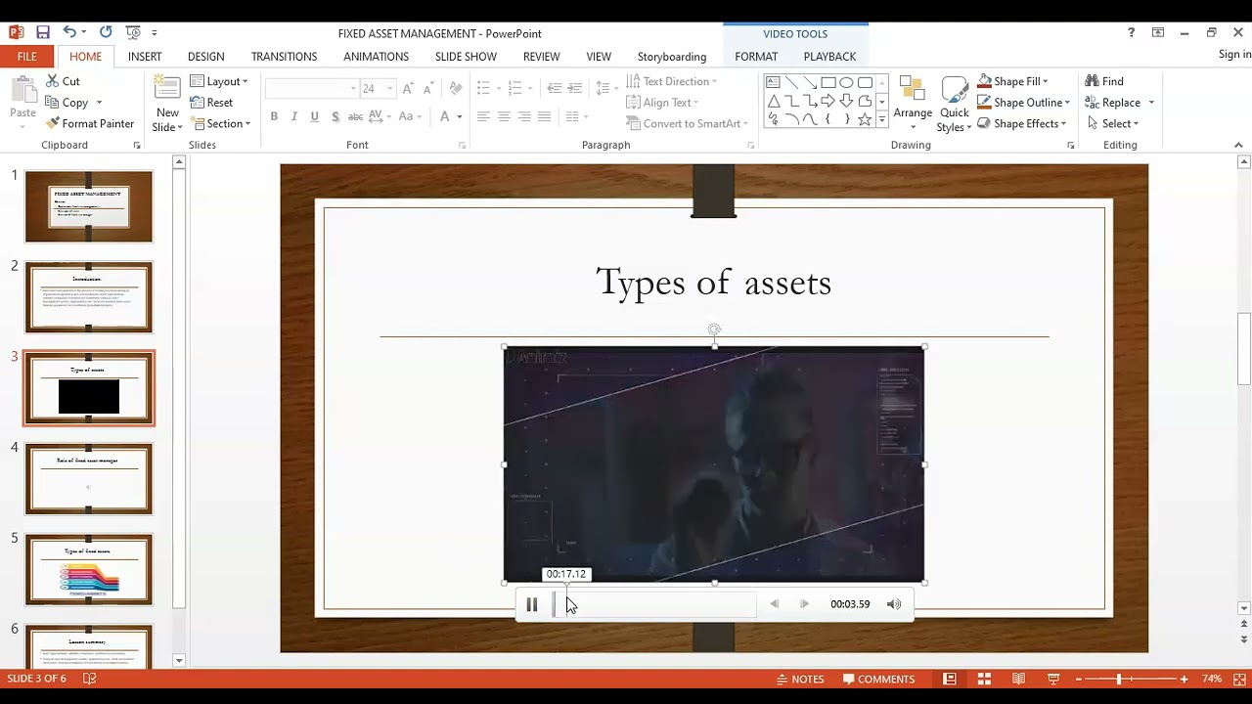Activate the Format Painter
The height and width of the screenshot is (704, 1252).
(90, 123)
